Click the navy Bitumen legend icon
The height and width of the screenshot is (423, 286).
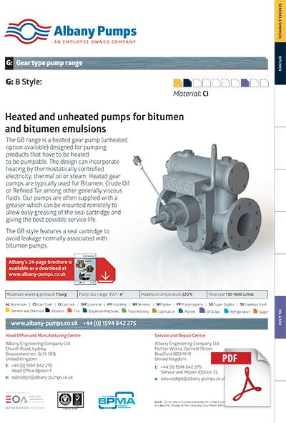pos(48,311)
